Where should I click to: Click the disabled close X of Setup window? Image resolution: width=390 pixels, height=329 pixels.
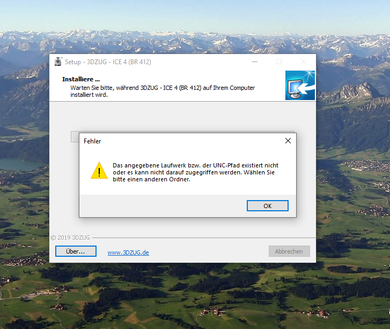tap(304, 62)
